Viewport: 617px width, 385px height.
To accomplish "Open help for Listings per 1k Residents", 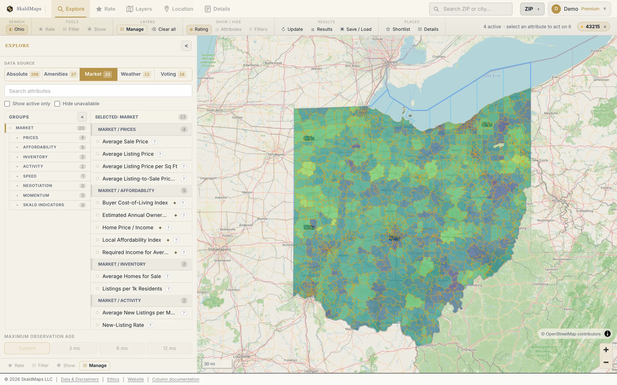I will [x=168, y=289].
